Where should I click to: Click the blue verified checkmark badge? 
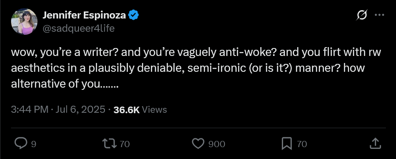[133, 16]
